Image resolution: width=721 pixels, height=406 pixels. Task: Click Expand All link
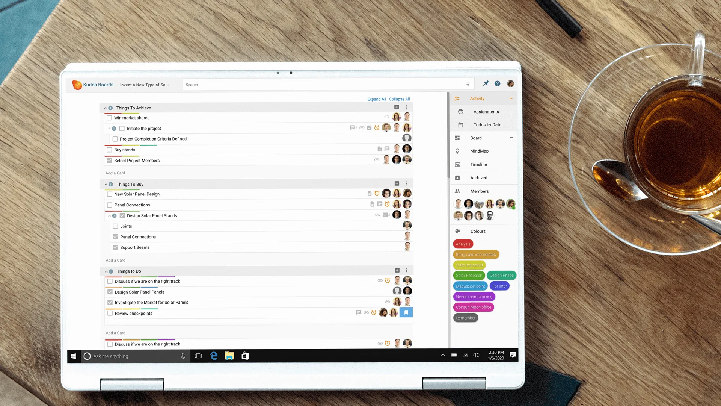377,99
